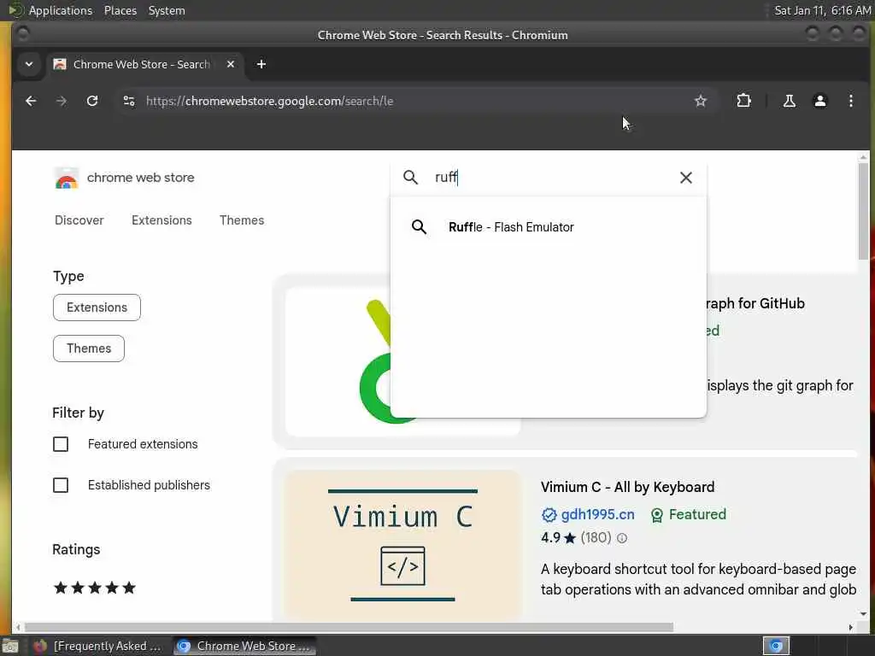875x656 pixels.
Task: Open the Chromium three-dot menu
Action: (x=850, y=101)
